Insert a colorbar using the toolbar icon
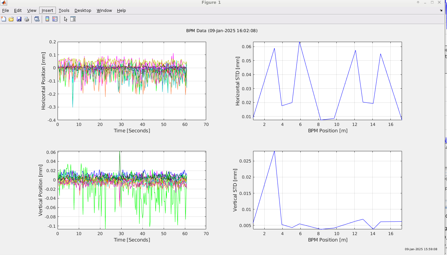447x255 pixels. (47, 19)
